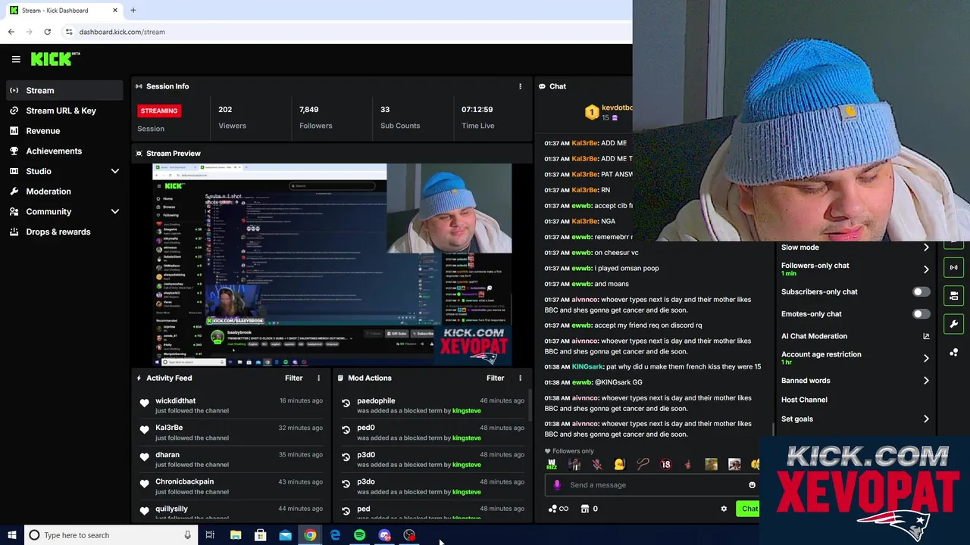Insert the muted microphone emote
The width and height of the screenshot is (970, 545).
[x=597, y=465]
